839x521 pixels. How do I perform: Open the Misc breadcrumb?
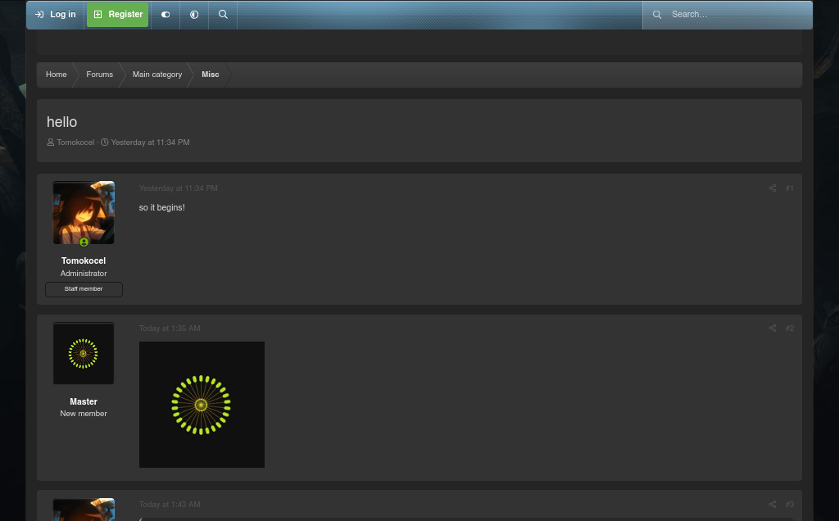pyautogui.click(x=211, y=75)
